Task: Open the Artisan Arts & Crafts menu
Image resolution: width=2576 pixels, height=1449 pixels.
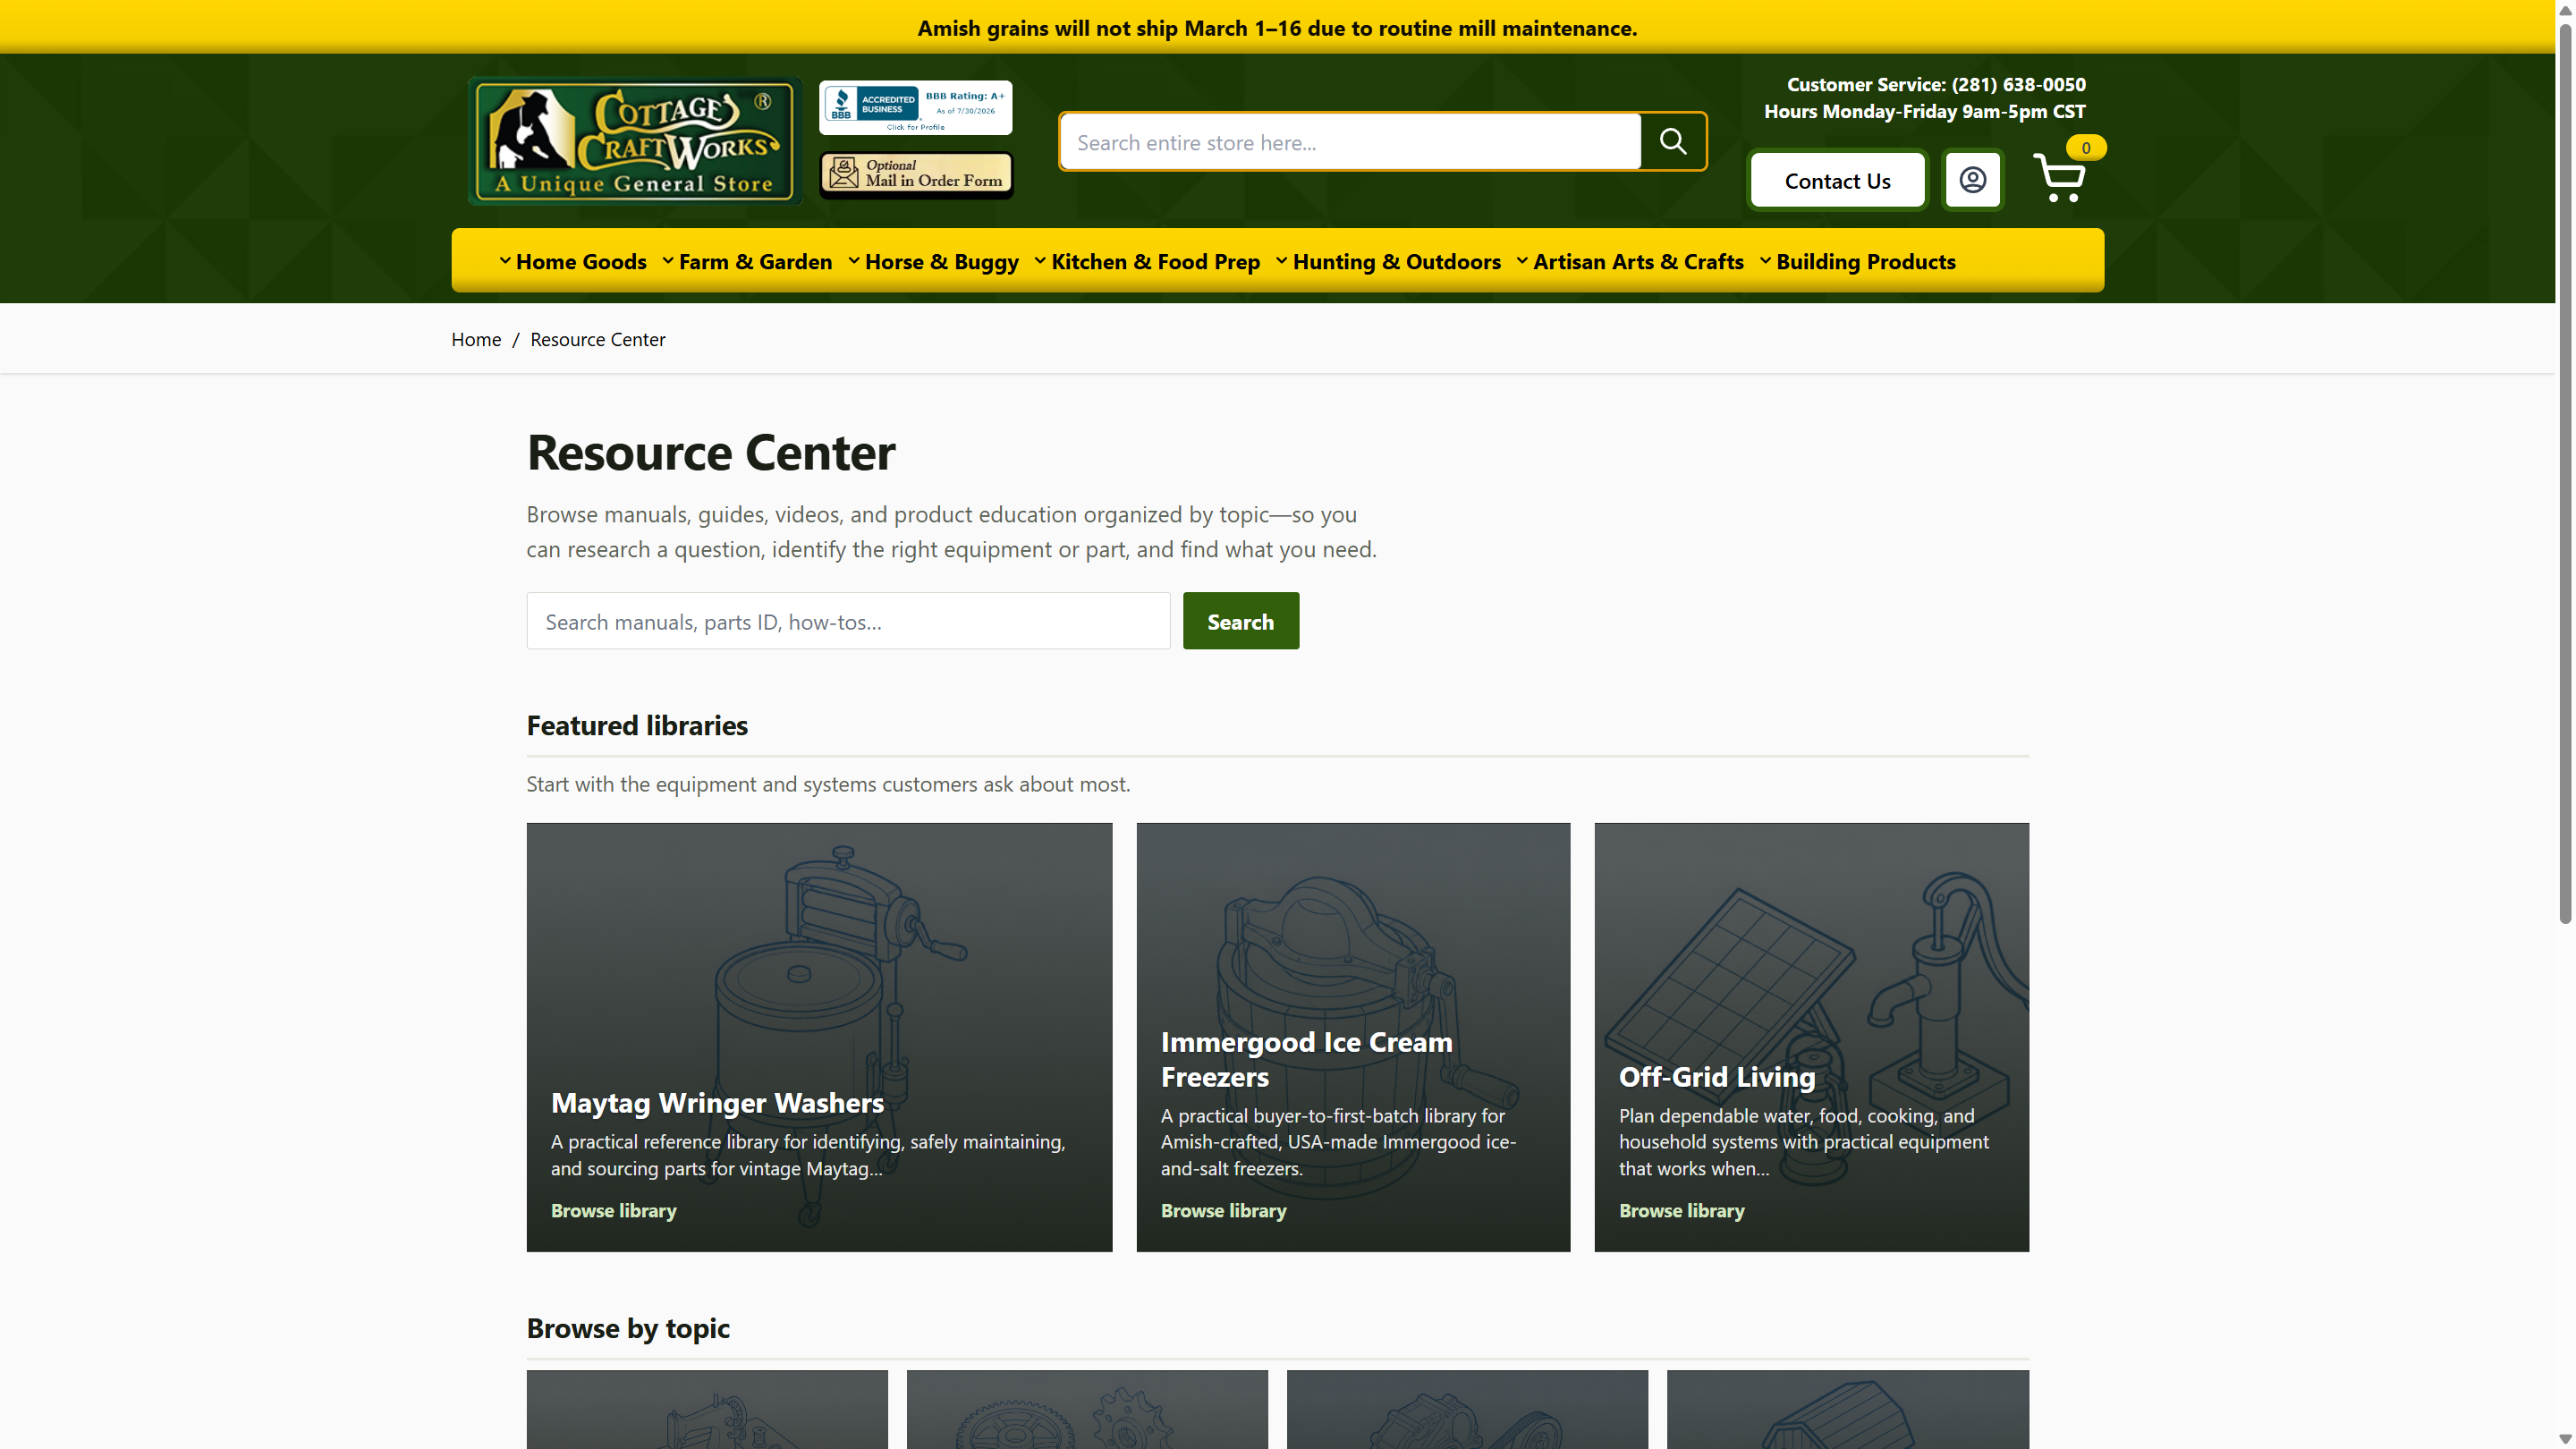Action: pyautogui.click(x=1638, y=261)
